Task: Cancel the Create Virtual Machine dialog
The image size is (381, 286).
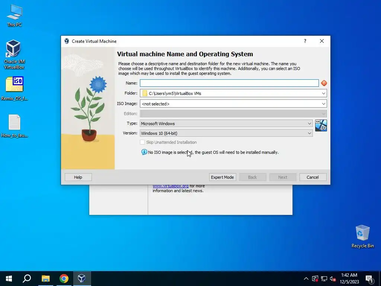Action: pos(313,177)
